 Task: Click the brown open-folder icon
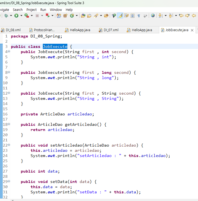(106, 16)
